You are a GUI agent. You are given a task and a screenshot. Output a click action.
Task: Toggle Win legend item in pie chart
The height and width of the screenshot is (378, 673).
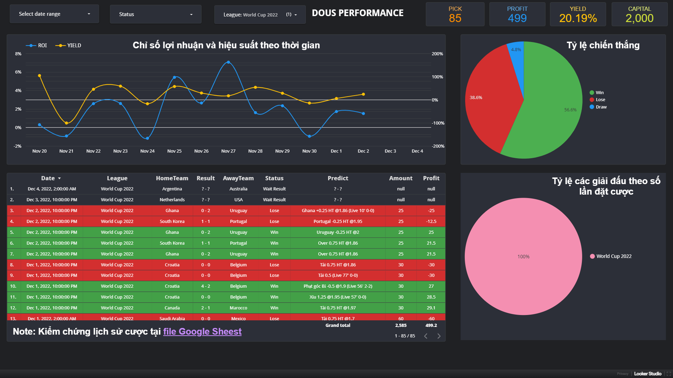(597, 93)
